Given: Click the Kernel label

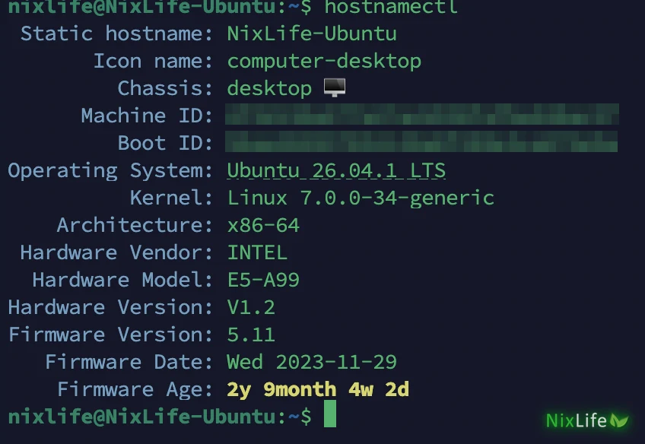Looking at the screenshot, I should (x=171, y=198).
